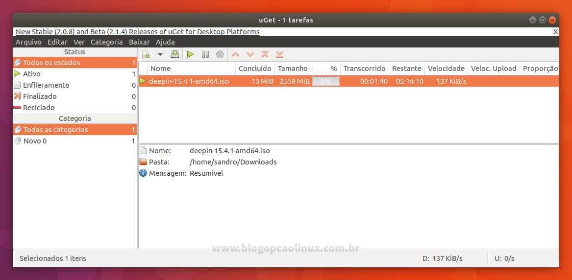
Task: Sort by Veloc. Upload column header
Action: [494, 69]
